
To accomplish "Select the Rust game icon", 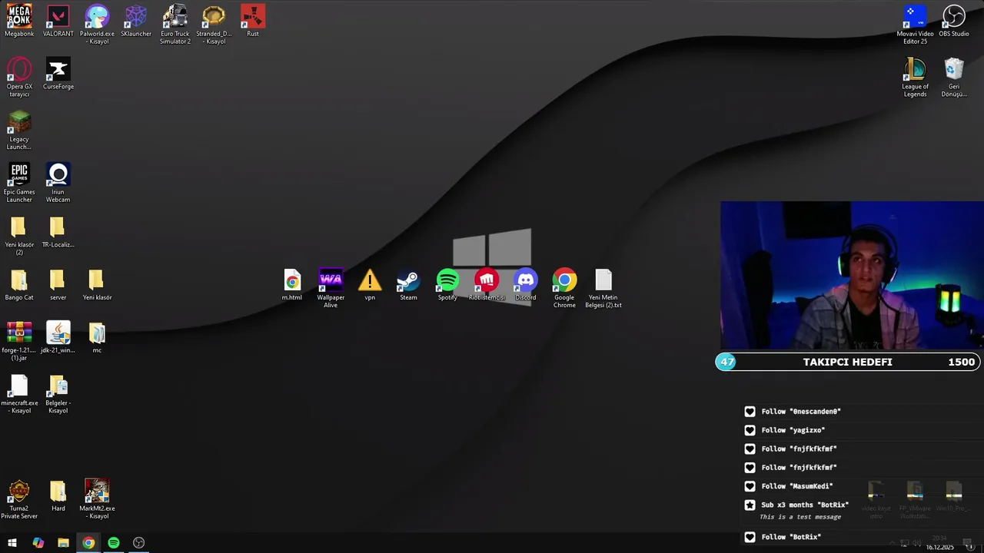I will pyautogui.click(x=253, y=21).
